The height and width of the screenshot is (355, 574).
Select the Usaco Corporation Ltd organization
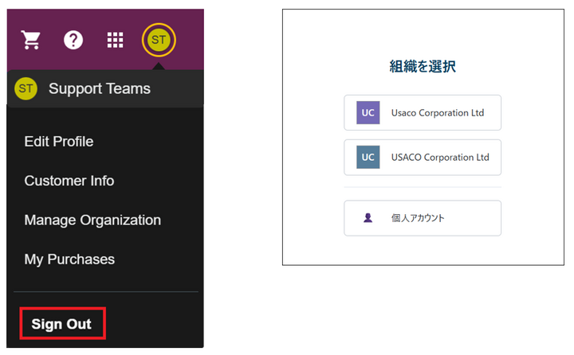click(423, 112)
